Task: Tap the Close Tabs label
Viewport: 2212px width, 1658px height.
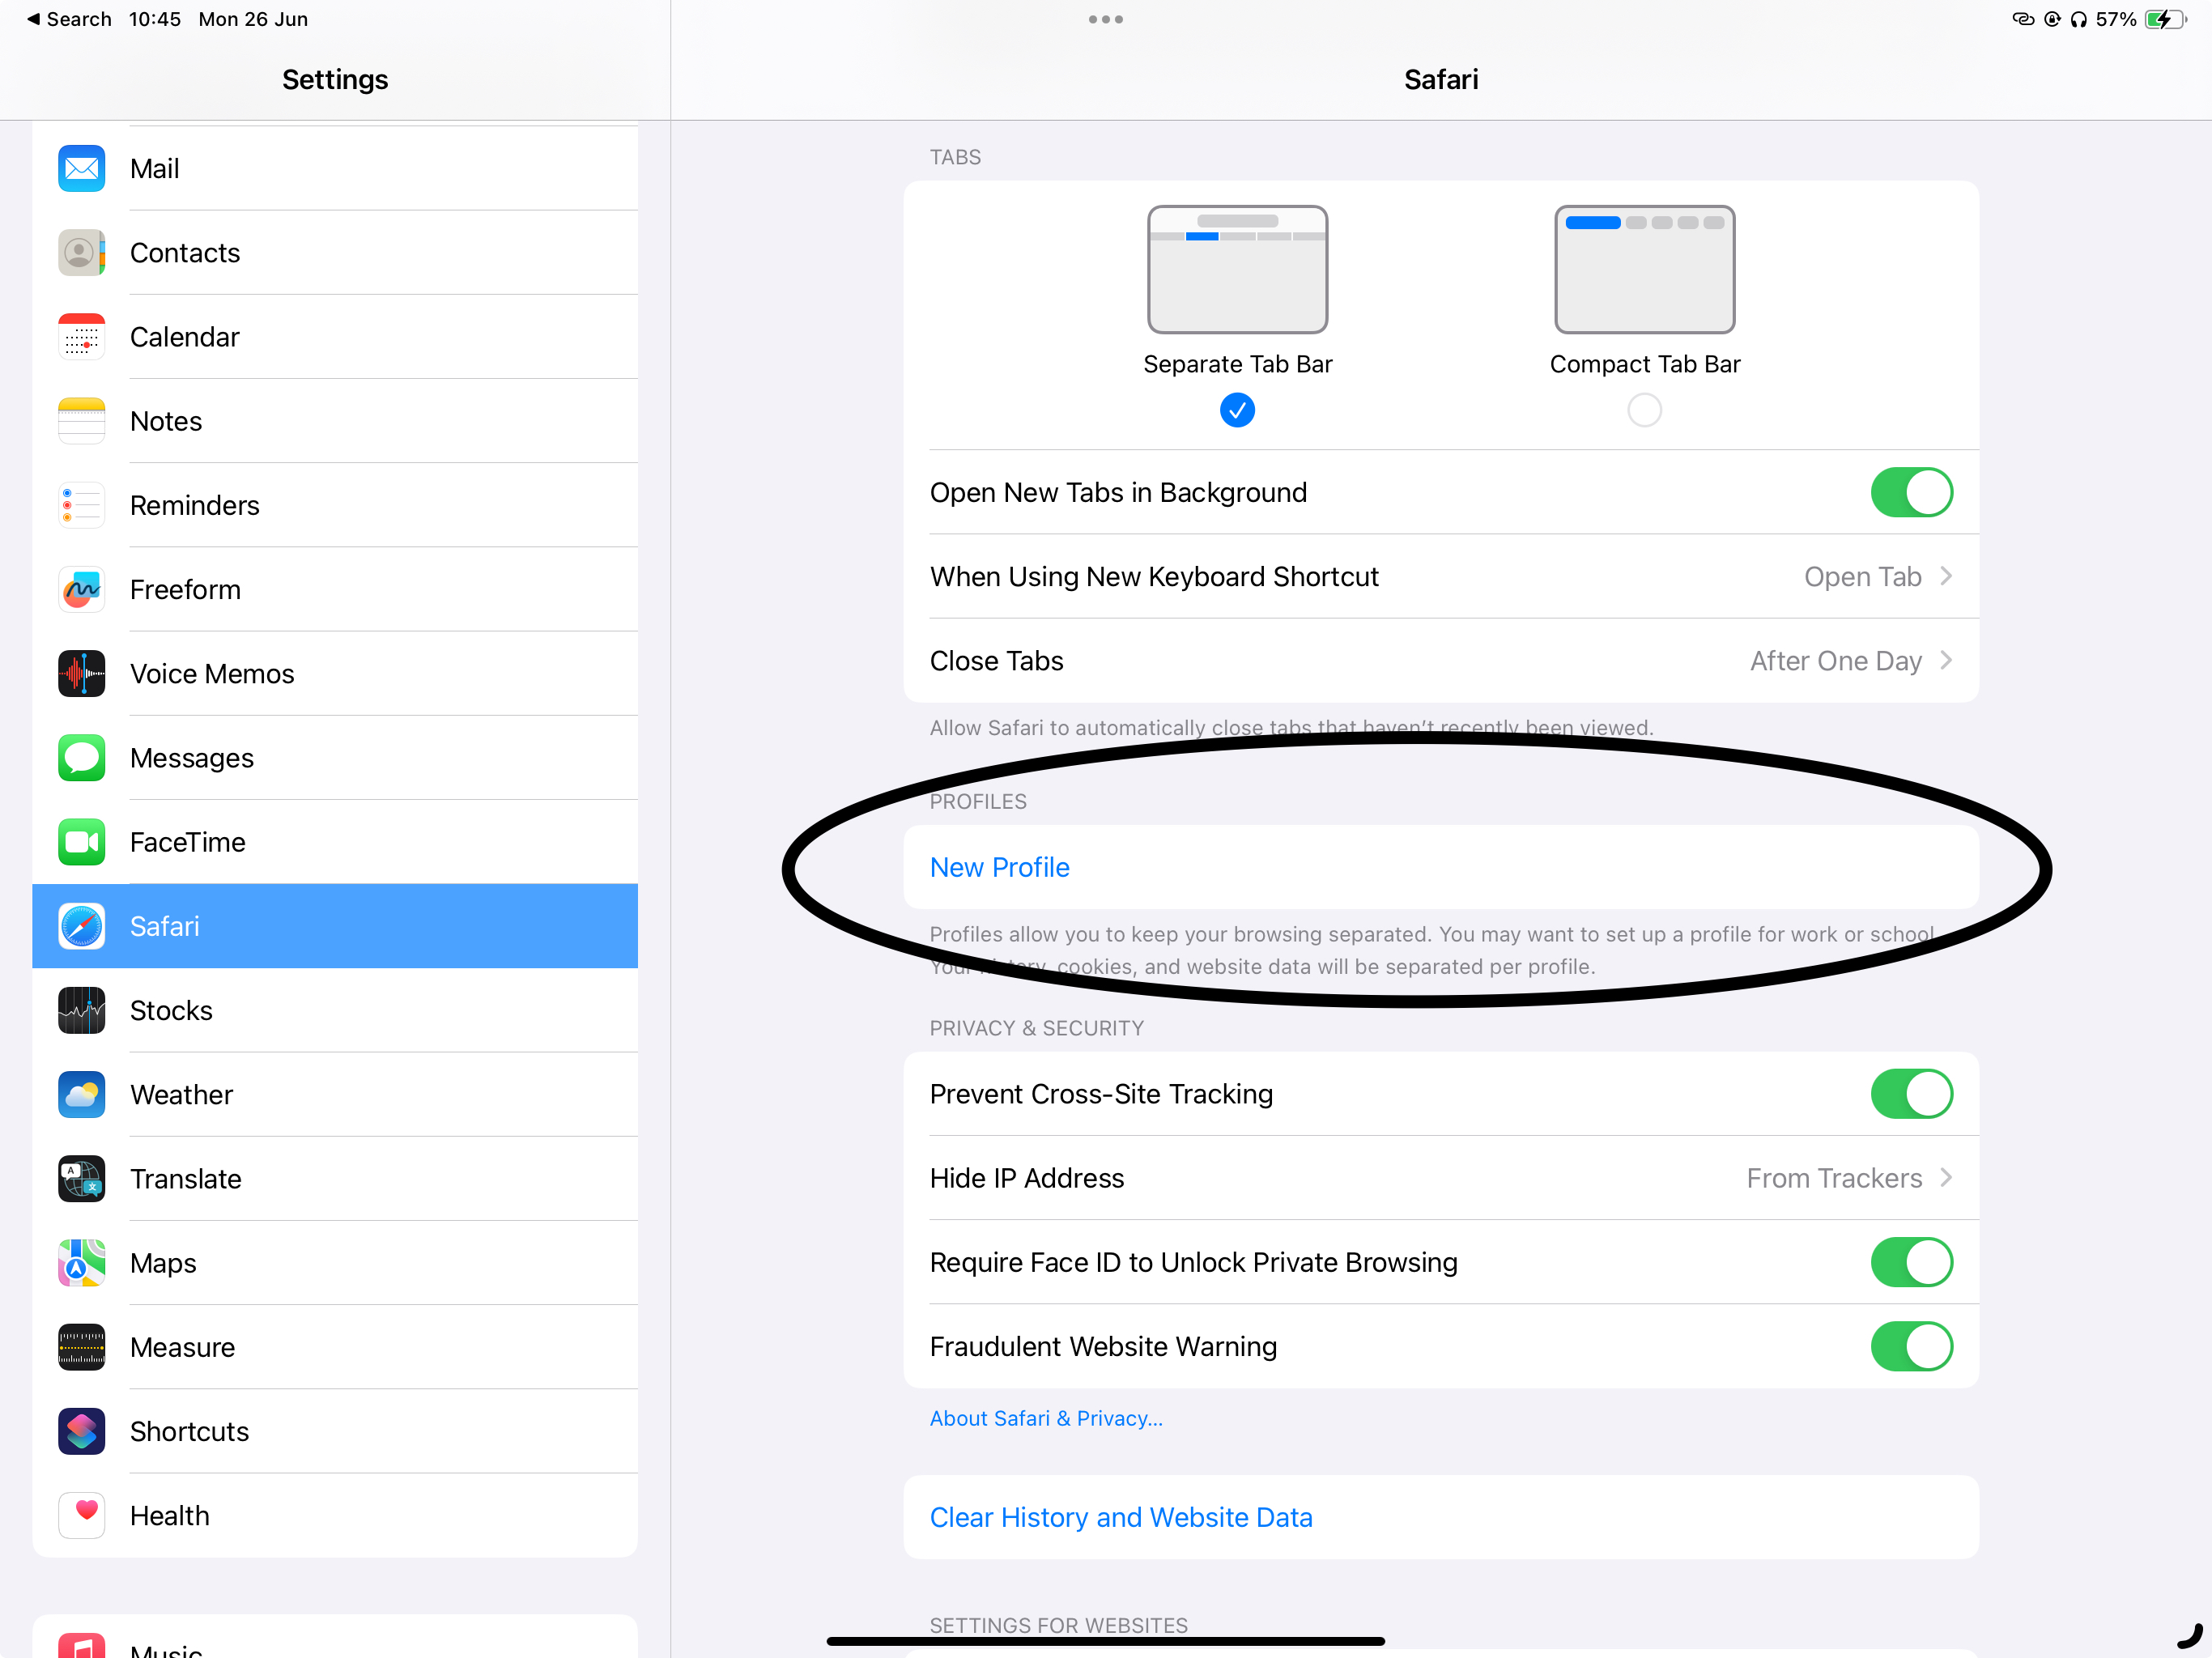Action: 996,660
